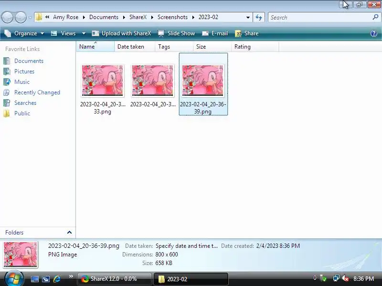
Task: Select 2023-02 in the breadcrumb path
Action: coord(208,17)
